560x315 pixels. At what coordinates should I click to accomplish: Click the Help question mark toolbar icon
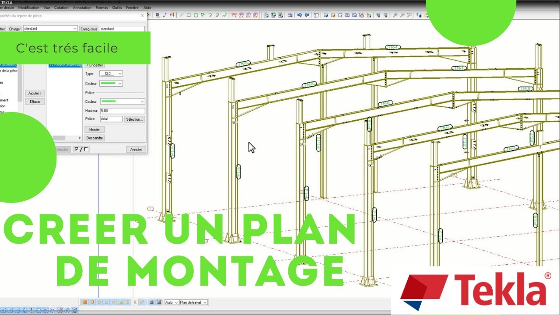pyautogui.click(x=418, y=15)
